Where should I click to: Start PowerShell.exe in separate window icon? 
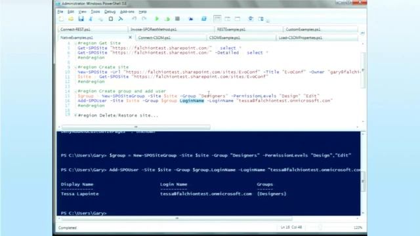204,19
